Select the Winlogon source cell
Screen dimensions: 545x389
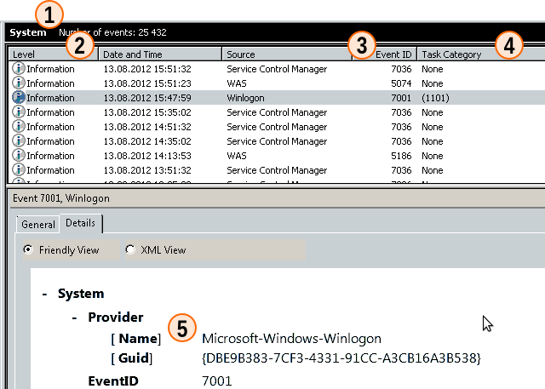[x=245, y=98]
